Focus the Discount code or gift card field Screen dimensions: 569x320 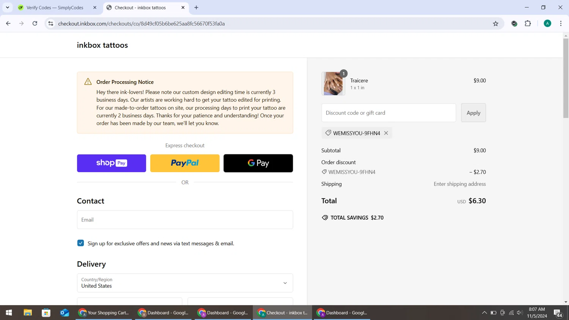tap(388, 113)
